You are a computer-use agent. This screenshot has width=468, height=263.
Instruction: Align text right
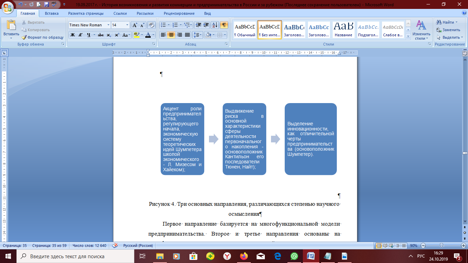(179, 35)
